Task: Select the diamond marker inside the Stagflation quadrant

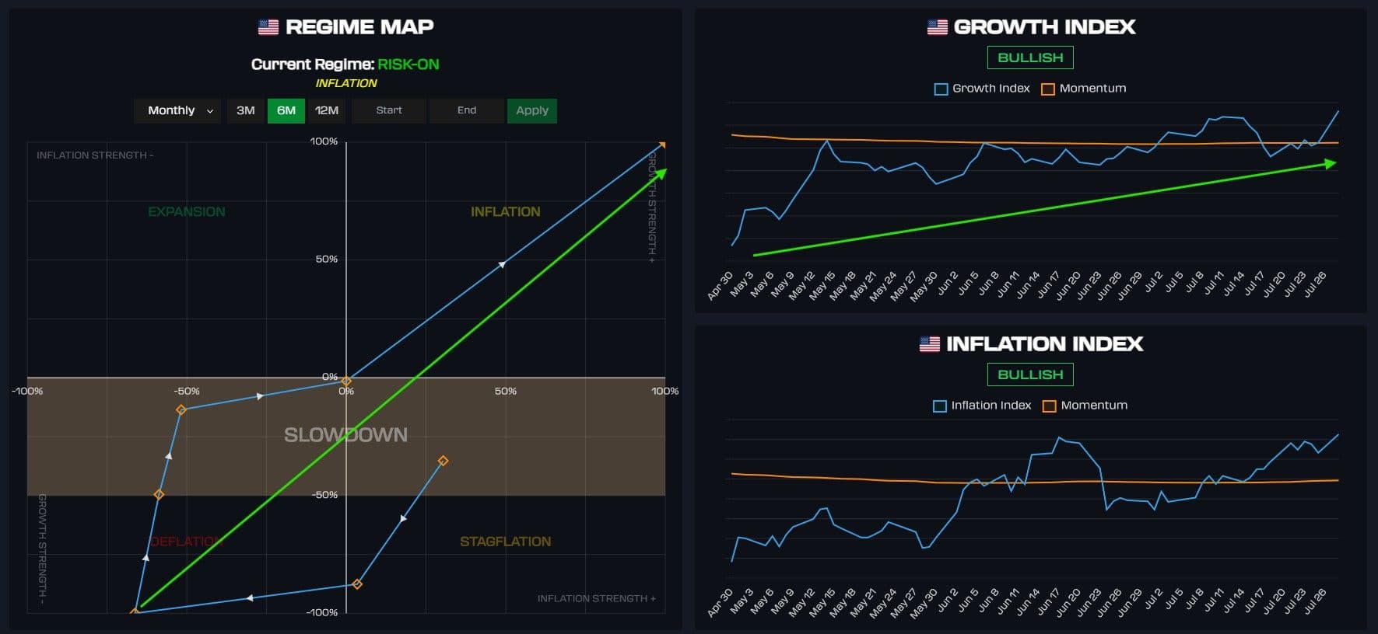Action: (357, 584)
